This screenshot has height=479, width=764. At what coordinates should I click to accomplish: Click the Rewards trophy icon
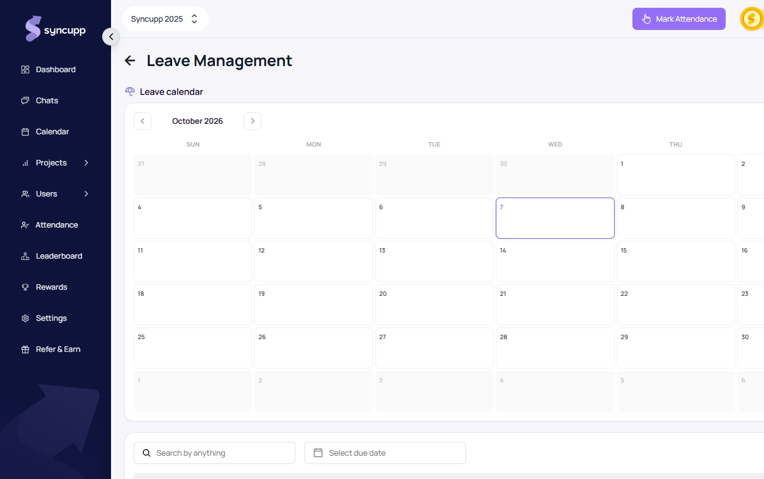[x=25, y=287]
